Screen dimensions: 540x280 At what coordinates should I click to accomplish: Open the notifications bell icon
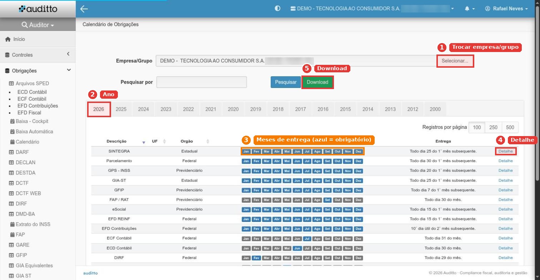tap(467, 9)
